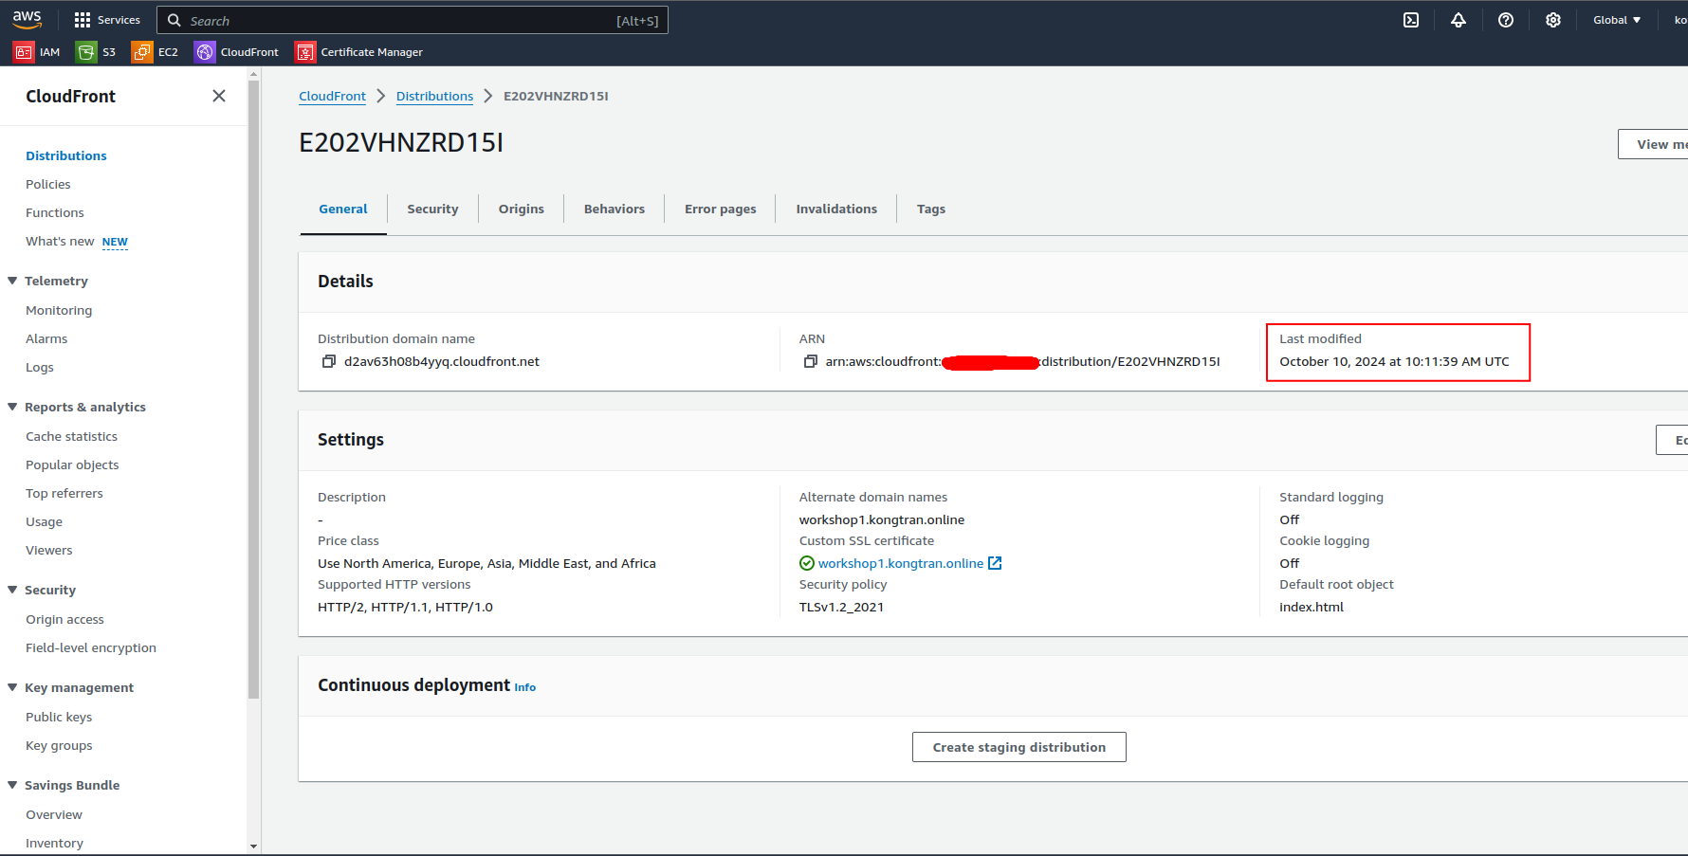Copy the distribution ARN
This screenshot has width=1688, height=856.
pos(811,361)
